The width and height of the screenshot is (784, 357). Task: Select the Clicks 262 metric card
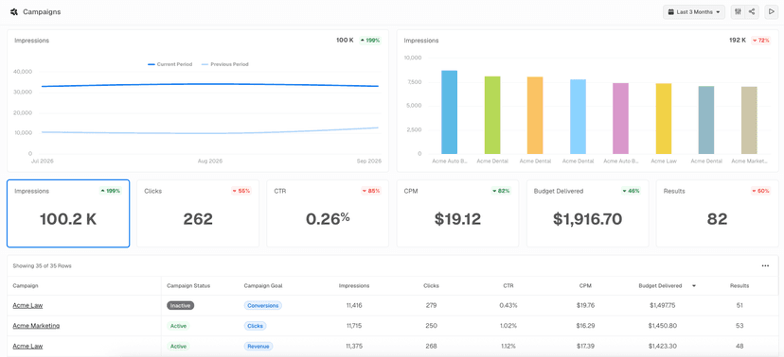pyautogui.click(x=198, y=213)
